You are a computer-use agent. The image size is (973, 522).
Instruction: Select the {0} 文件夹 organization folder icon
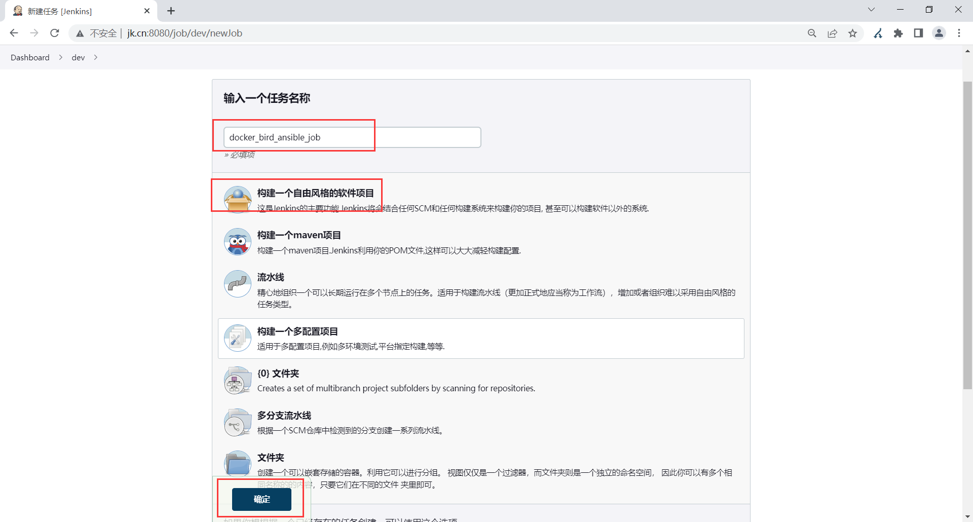click(238, 380)
